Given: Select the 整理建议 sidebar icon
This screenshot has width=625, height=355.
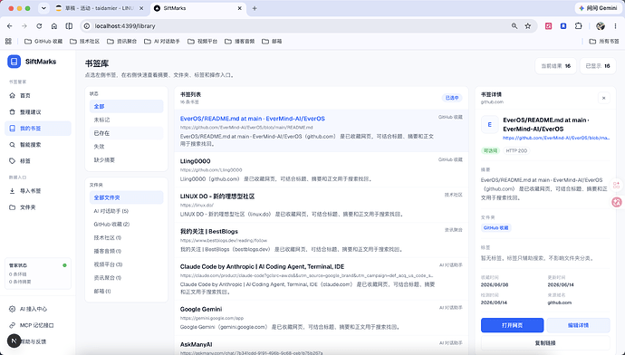Looking at the screenshot, I should (x=13, y=112).
